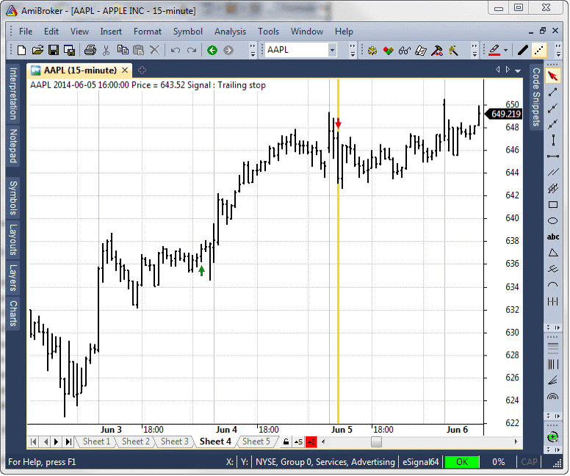Open the Insert menu
The image size is (570, 476).
click(111, 32)
